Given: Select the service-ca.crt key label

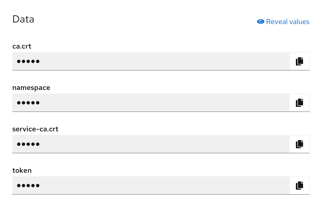Looking at the screenshot, I should tap(35, 129).
